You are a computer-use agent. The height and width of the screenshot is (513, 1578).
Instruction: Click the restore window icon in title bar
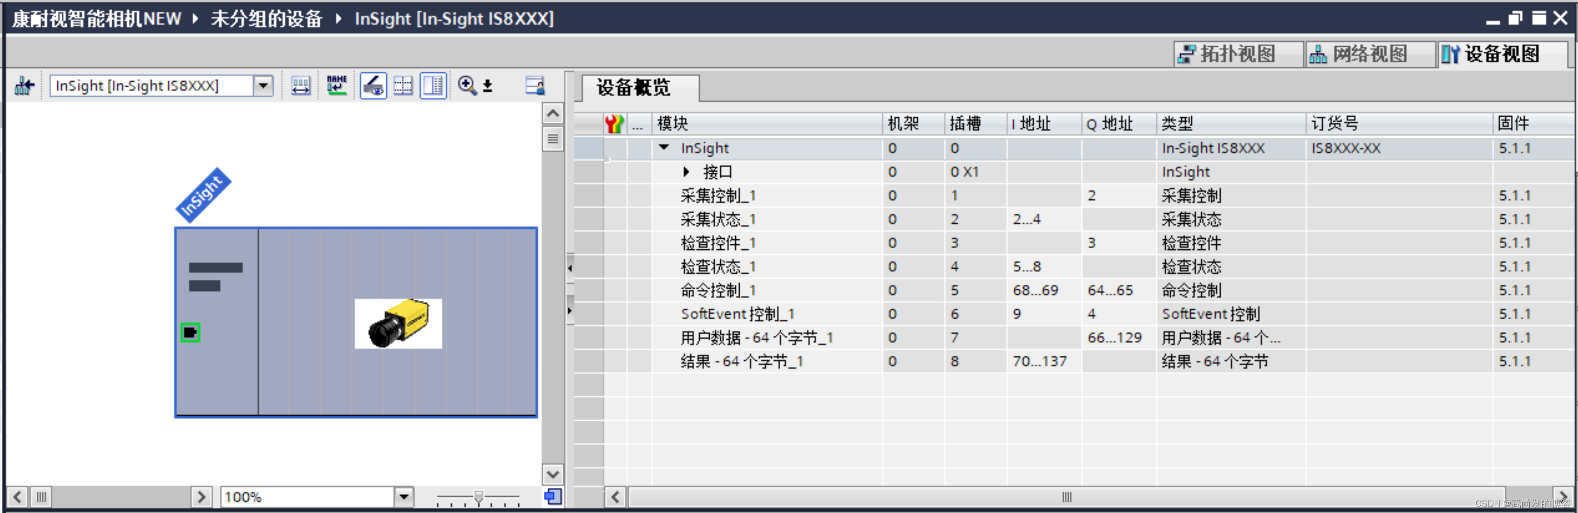pos(1516,18)
